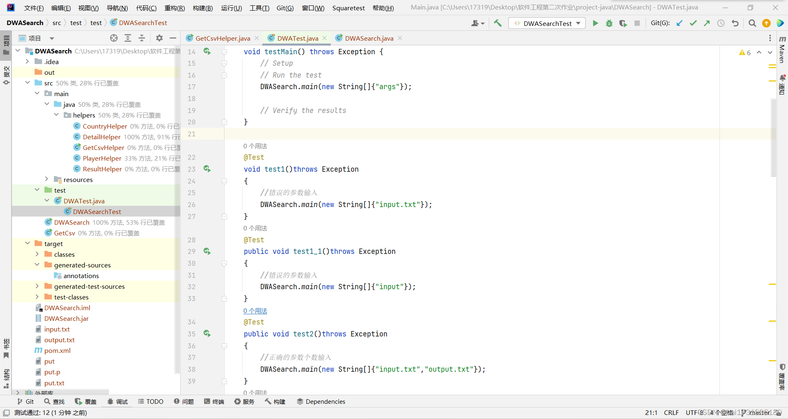This screenshot has height=419, width=788.
Task: Toggle code folding at line 30
Action: click(224, 263)
